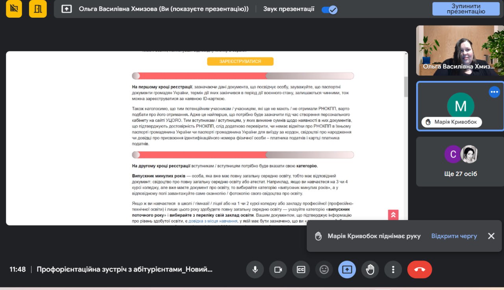Click the довідка з місця навчання link
This screenshot has width=504, height=290.
213,221
